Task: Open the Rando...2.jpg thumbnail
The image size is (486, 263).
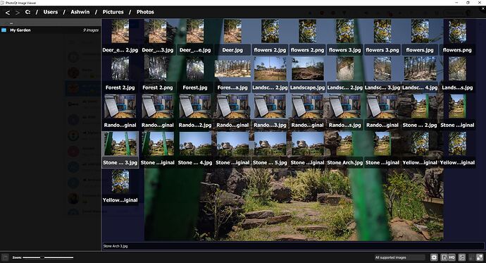Action: pyautogui.click(x=195, y=111)
